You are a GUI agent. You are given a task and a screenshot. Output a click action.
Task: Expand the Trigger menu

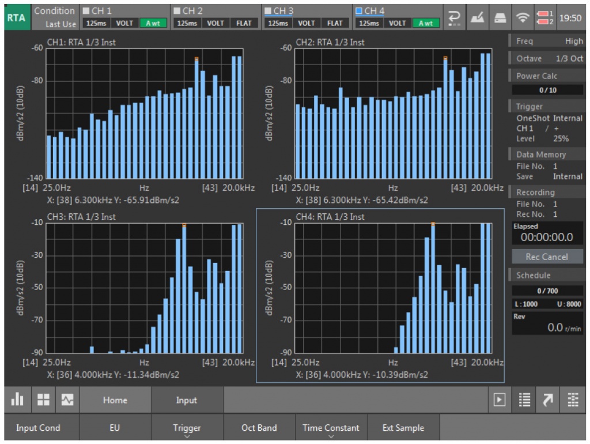coord(187,428)
